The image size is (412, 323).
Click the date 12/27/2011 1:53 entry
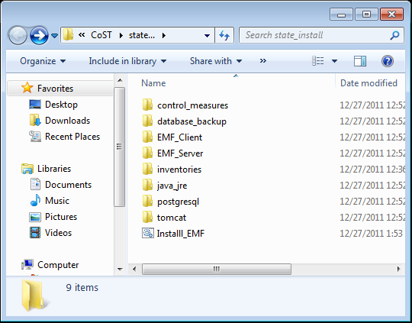tap(371, 234)
